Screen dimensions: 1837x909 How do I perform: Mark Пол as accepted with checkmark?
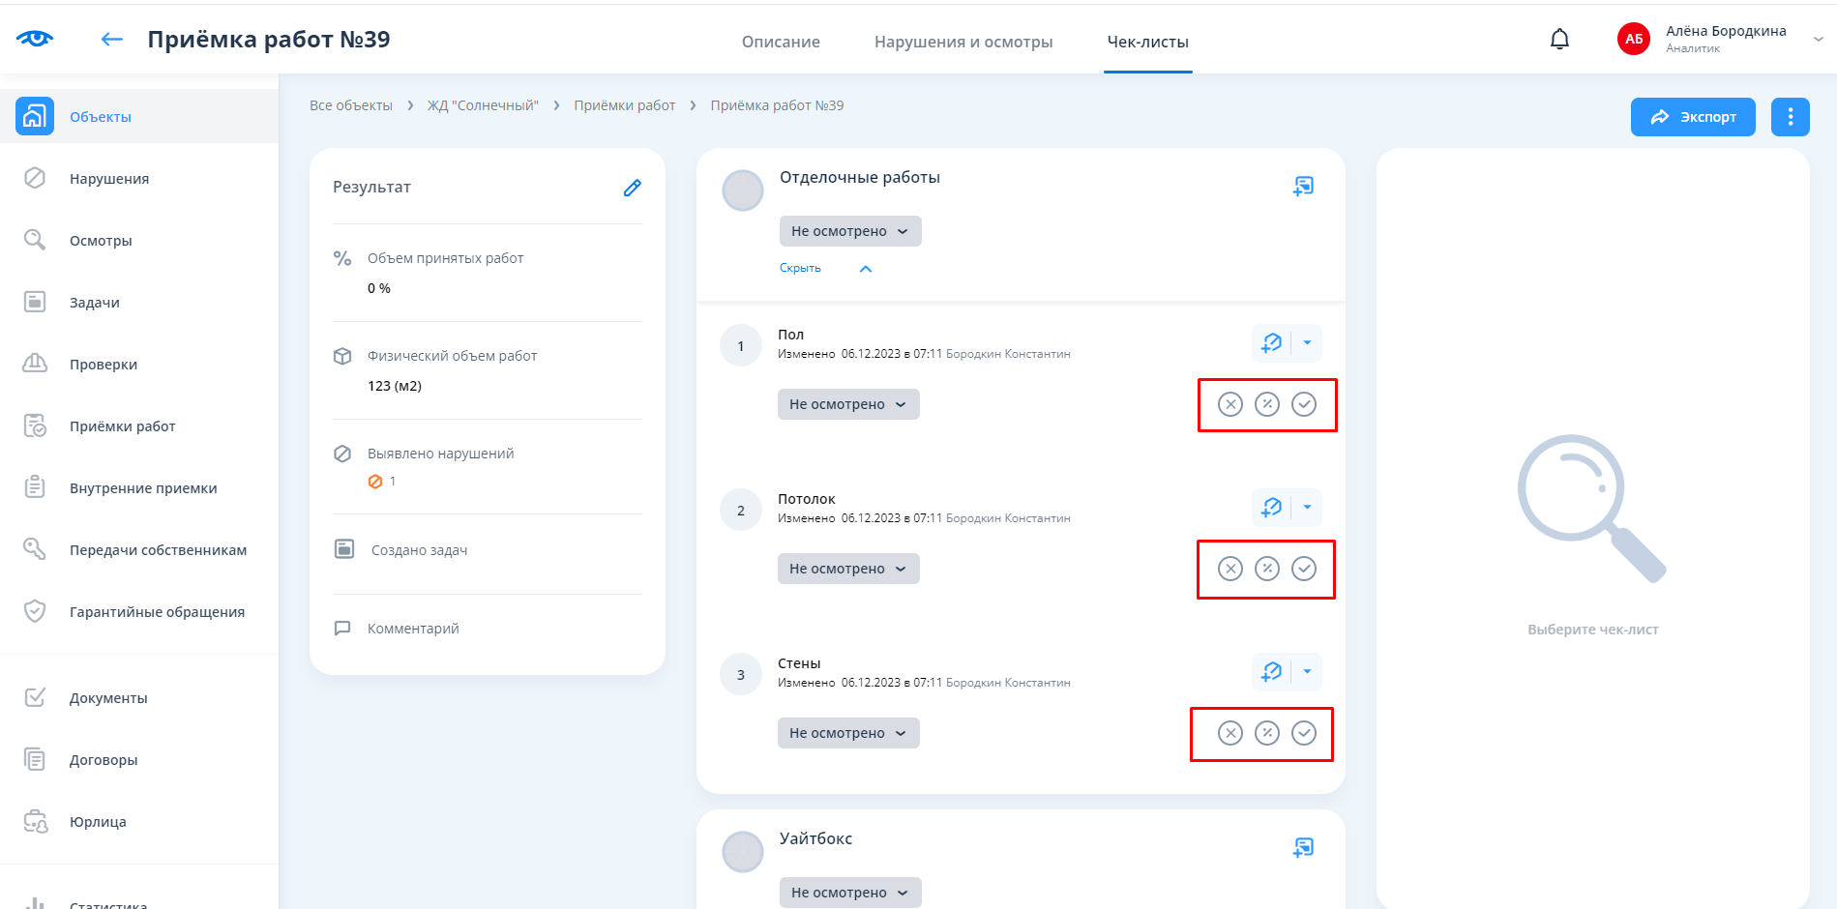(x=1304, y=404)
